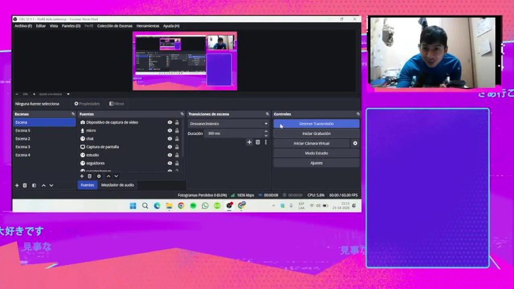Click Detener Transmisión button
Image resolution: width=514 pixels, height=289 pixels.
click(x=317, y=124)
